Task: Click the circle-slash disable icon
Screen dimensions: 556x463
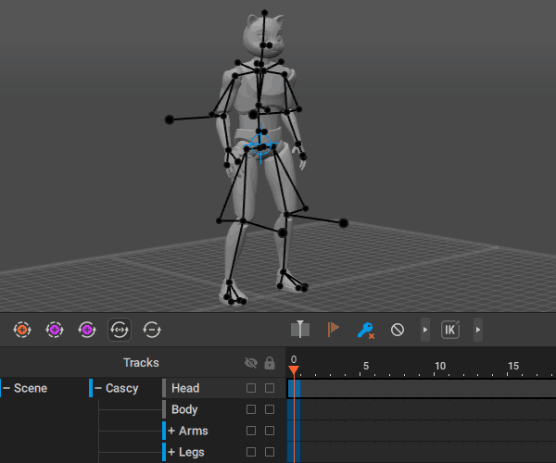Action: click(x=398, y=329)
